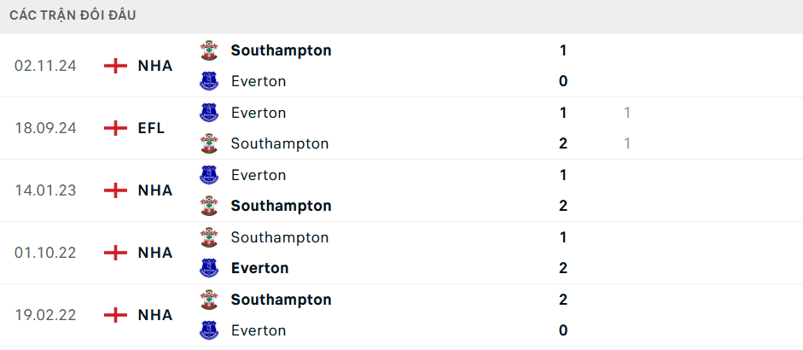
Task: Click the 'CÁC TRẬN ĐỐI ĐẦU' section header
Action: tap(73, 15)
